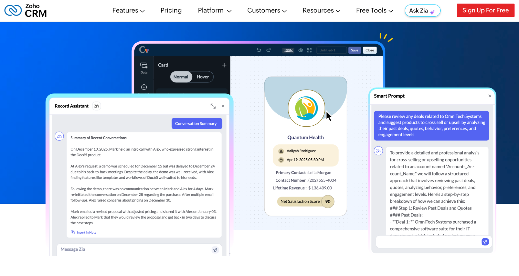
Task: Click the Insert in Note copy icon
Action: pos(73,232)
